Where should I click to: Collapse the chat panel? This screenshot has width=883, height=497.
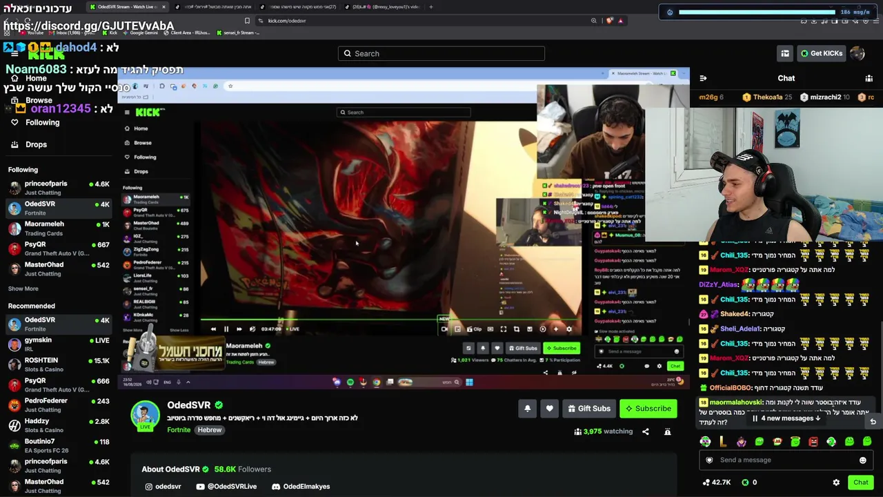703,78
